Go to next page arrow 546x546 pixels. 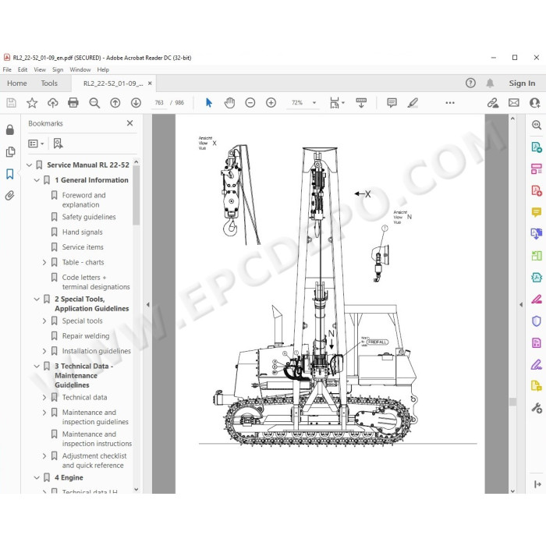[x=136, y=103]
